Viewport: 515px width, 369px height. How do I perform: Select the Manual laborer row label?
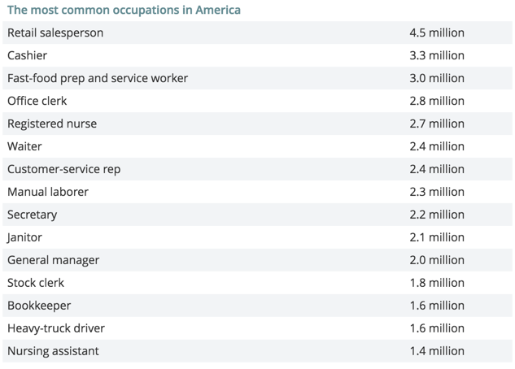[48, 192]
